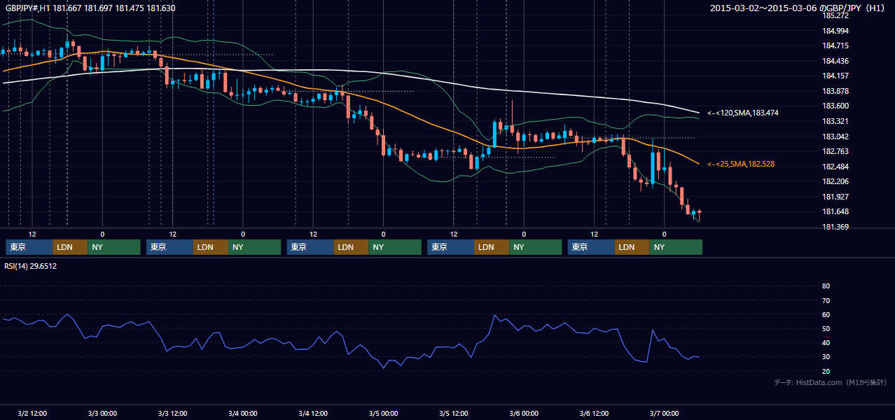Select the 184.157 price level label
895x420 pixels.
[835, 76]
